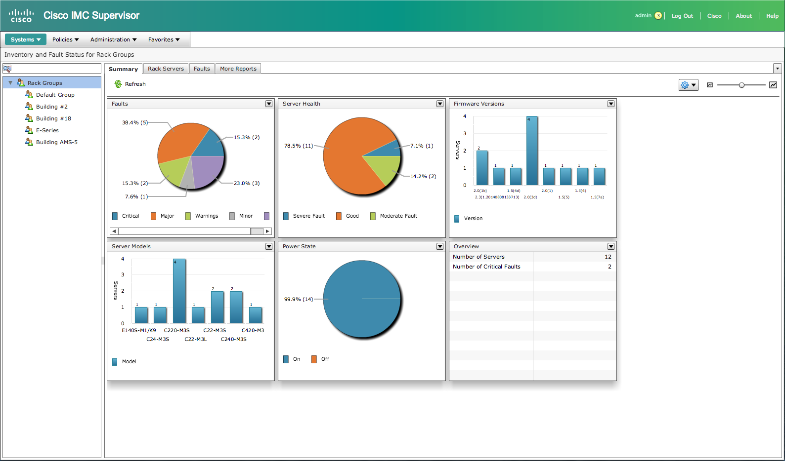Screen dimensions: 785x461
Task: Click the admin user link
Action: (x=643, y=15)
